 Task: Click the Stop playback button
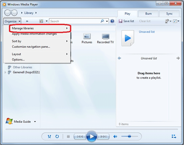68,136
